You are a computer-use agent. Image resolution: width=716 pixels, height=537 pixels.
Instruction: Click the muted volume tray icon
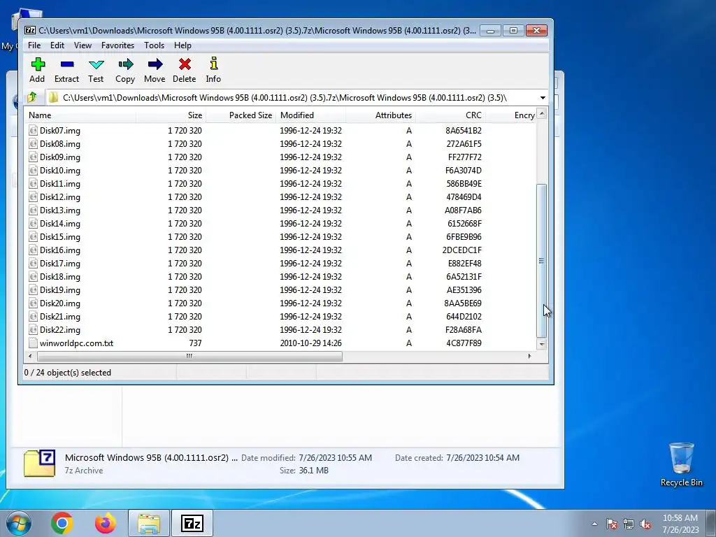coord(645,524)
